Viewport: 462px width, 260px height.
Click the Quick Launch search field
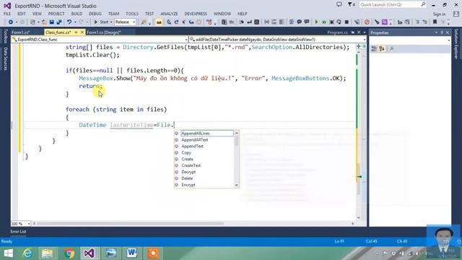[x=393, y=4]
